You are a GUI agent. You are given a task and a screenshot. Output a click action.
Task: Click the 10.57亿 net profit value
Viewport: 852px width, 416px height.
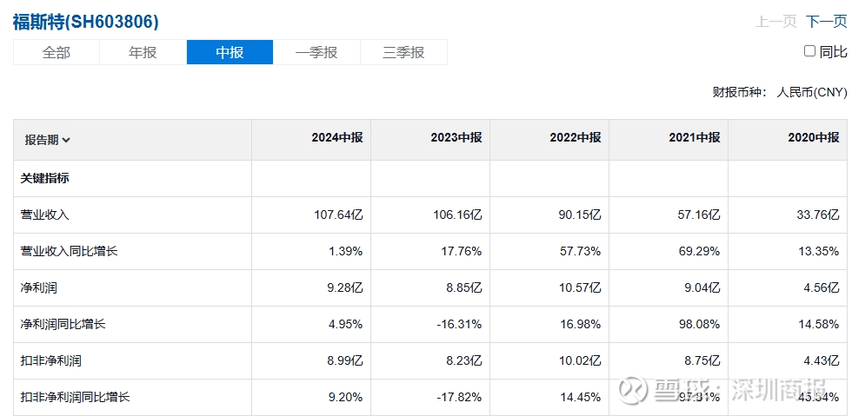[x=580, y=287]
